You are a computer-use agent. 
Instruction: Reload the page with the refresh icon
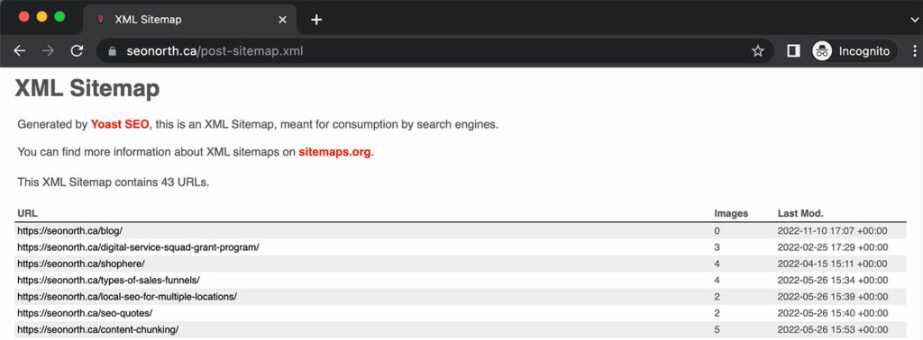coord(77,51)
